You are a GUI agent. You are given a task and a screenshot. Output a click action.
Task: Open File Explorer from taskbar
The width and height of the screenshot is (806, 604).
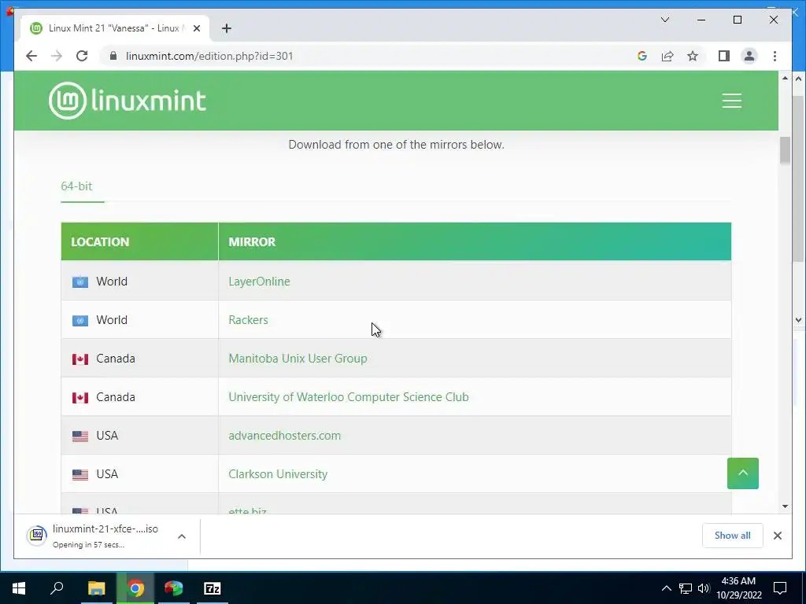click(x=96, y=587)
